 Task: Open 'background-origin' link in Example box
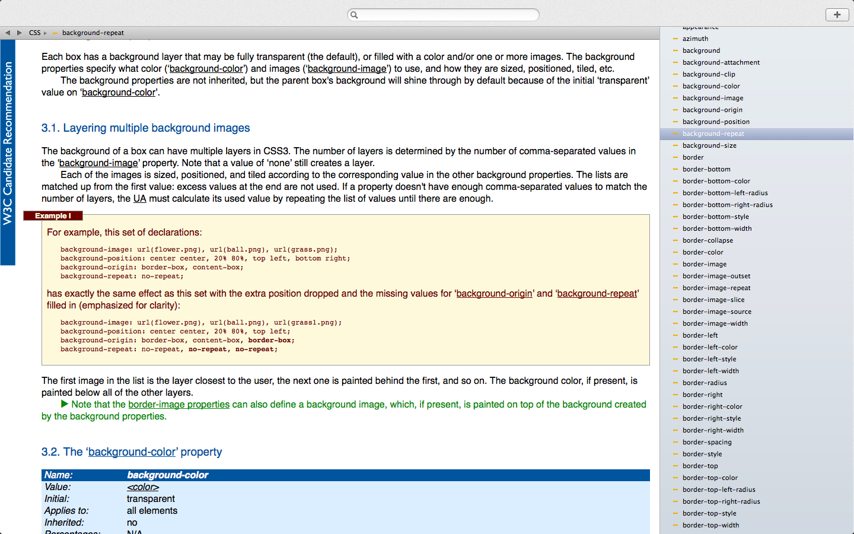494,294
